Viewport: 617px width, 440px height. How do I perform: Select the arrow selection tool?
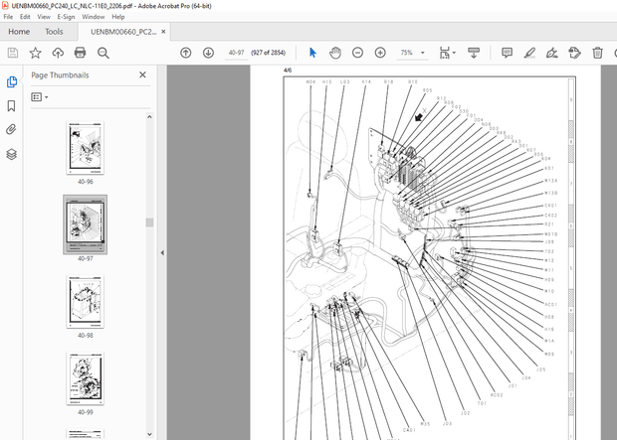[x=312, y=53]
